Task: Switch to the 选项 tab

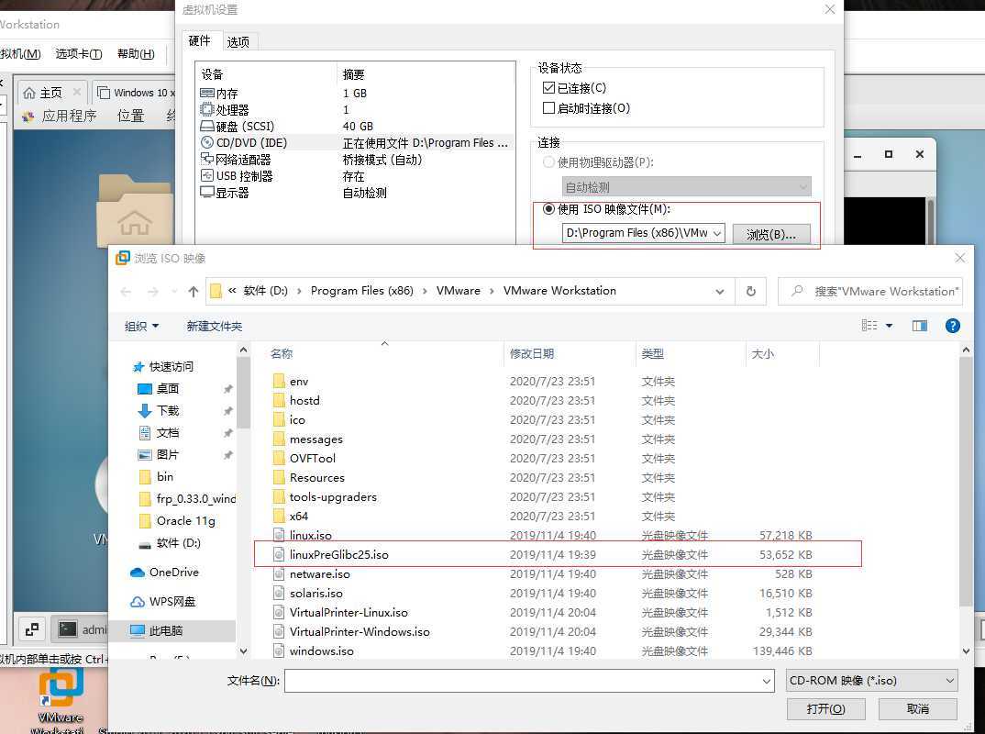Action: click(x=238, y=42)
